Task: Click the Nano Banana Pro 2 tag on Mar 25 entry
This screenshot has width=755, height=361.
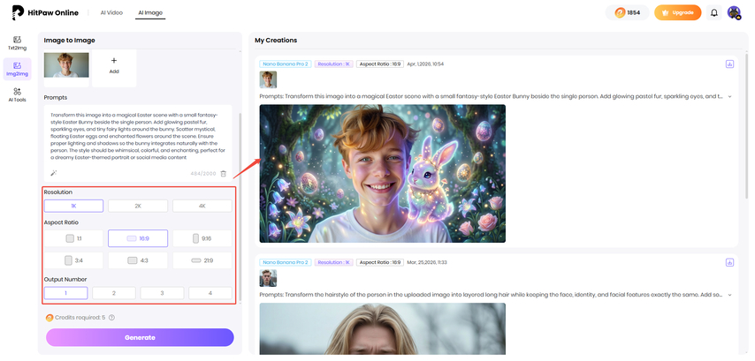Action: tap(285, 262)
